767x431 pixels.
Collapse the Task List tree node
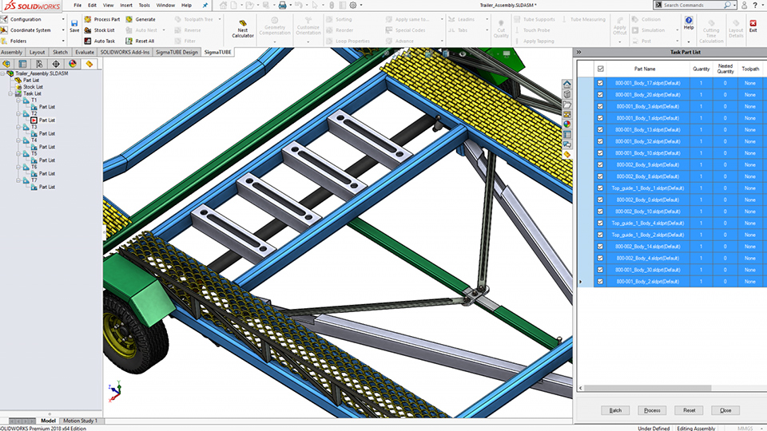10,94
